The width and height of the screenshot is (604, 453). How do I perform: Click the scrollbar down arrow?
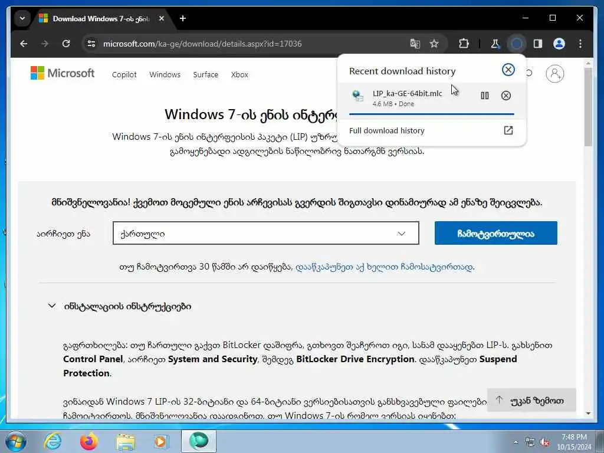[588, 413]
